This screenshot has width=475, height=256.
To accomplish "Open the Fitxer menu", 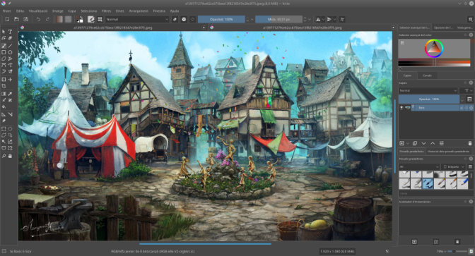I will pyautogui.click(x=6, y=11).
